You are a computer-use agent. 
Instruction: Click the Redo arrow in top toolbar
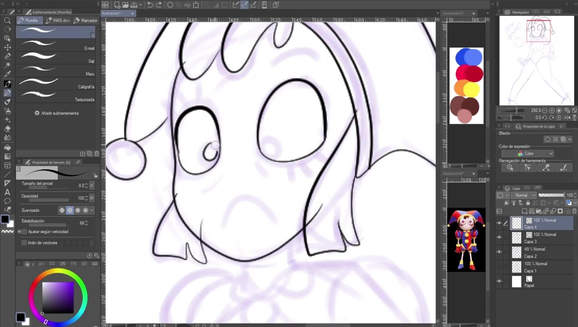(159, 5)
